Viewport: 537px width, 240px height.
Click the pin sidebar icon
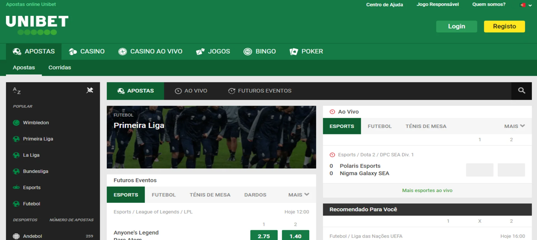point(90,90)
